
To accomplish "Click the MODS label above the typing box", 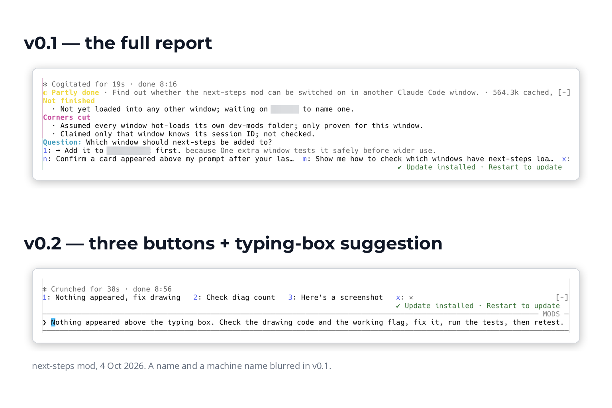I will click(551, 314).
